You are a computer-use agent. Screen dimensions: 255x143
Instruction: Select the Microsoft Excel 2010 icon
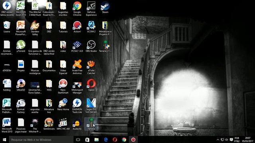[21, 9]
